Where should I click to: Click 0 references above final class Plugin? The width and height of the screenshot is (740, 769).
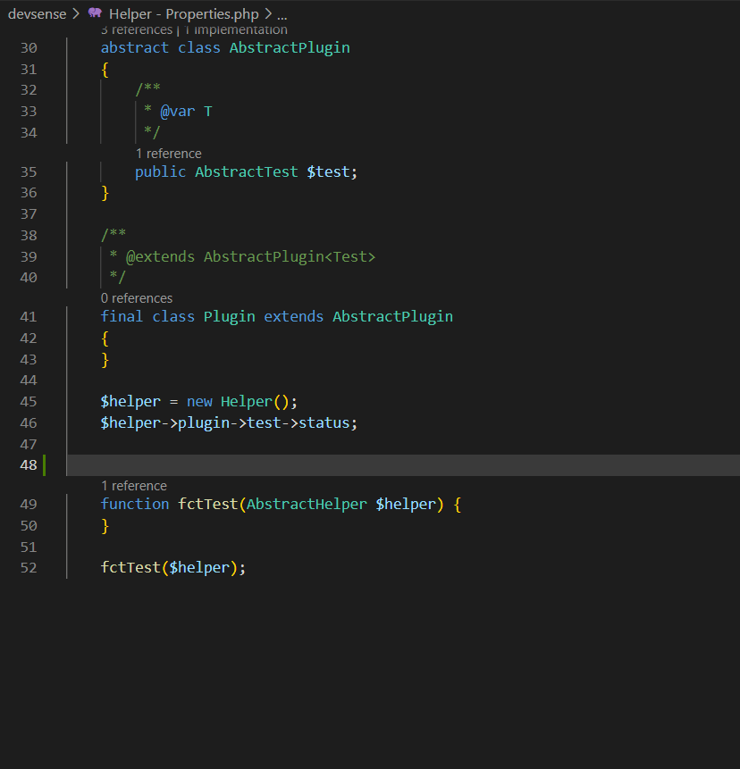[137, 298]
